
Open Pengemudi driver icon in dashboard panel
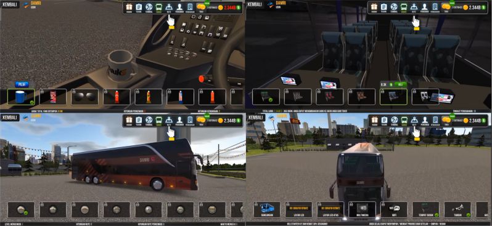coord(179,7)
